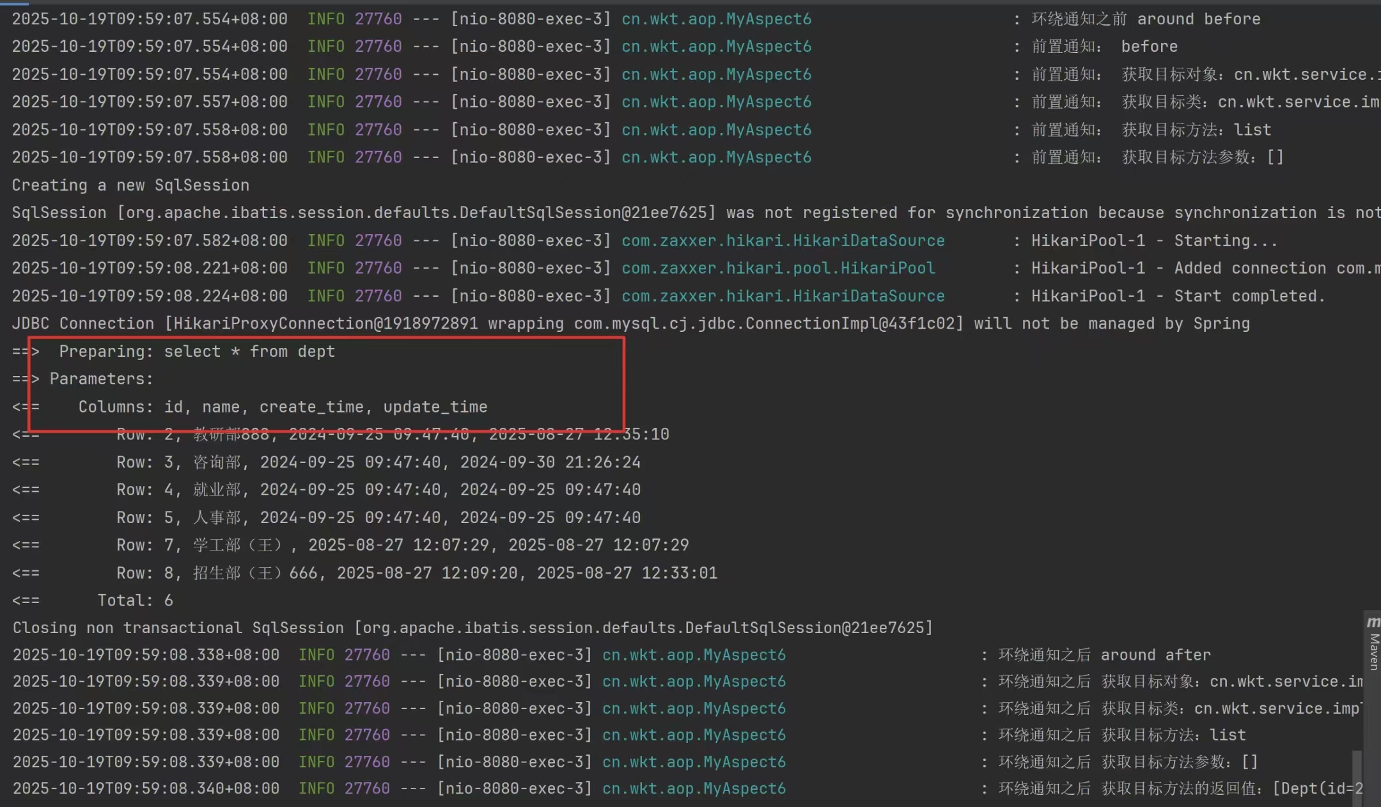Open the Maven tool window icon
This screenshot has width=1381, height=807.
click(x=1373, y=622)
